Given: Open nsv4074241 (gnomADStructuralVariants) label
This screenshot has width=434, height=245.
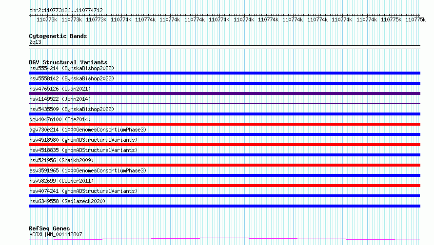Looking at the screenshot, I should click(83, 191).
